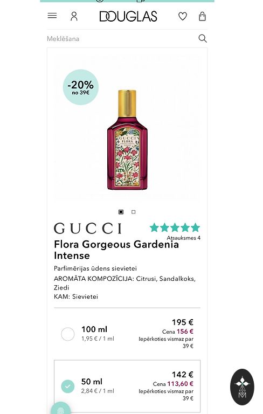Open the heart wishlist icon

tap(183, 16)
